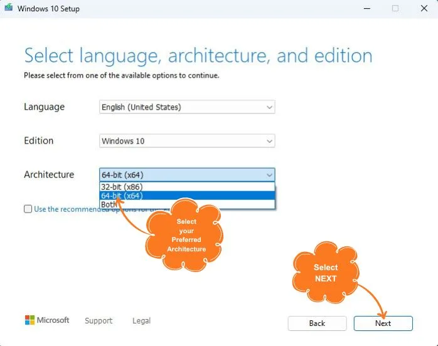
Task: Click the Edition field chevron arrow
Action: (x=269, y=141)
